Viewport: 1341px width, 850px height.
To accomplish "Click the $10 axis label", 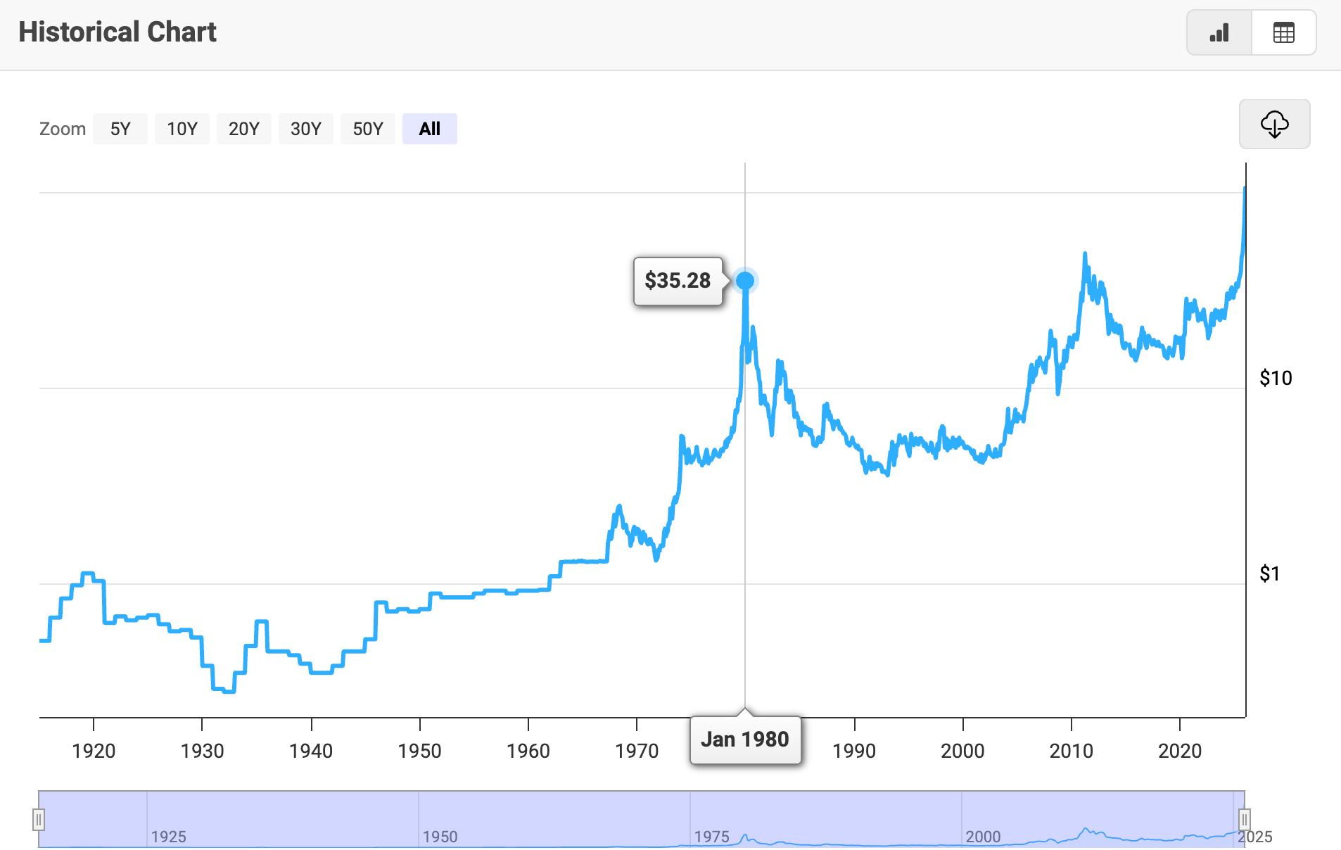I will coord(1278,378).
